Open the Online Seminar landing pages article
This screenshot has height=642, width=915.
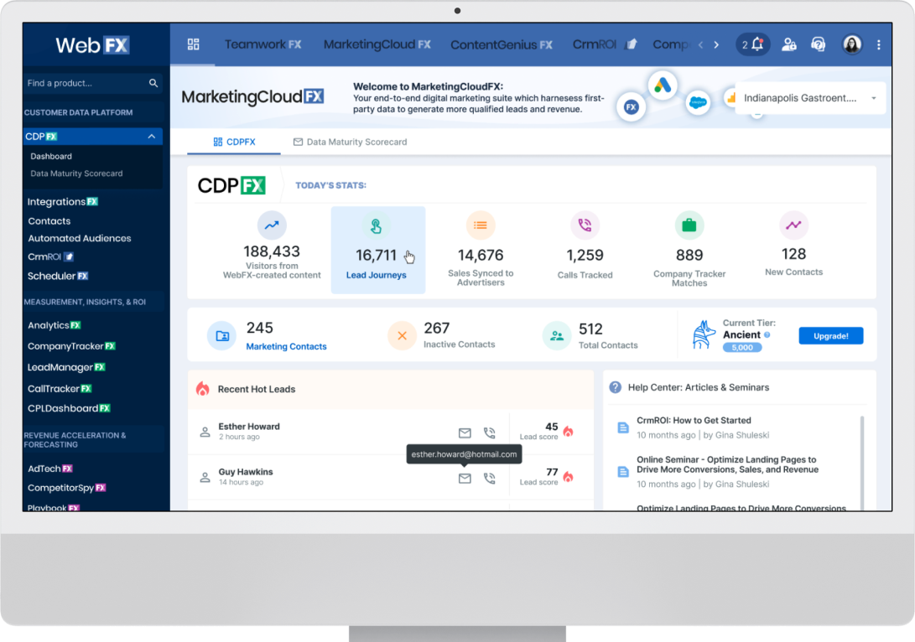point(728,464)
